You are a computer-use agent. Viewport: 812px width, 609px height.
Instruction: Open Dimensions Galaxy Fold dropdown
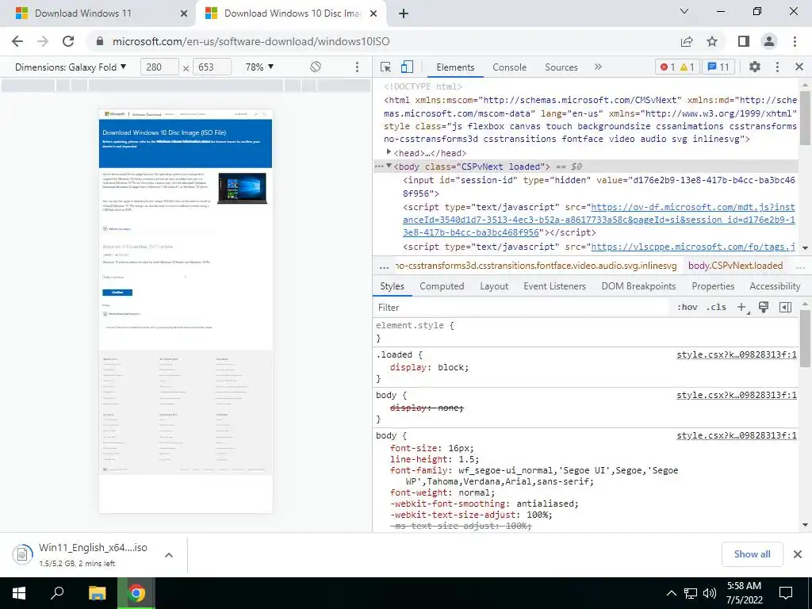tap(71, 67)
